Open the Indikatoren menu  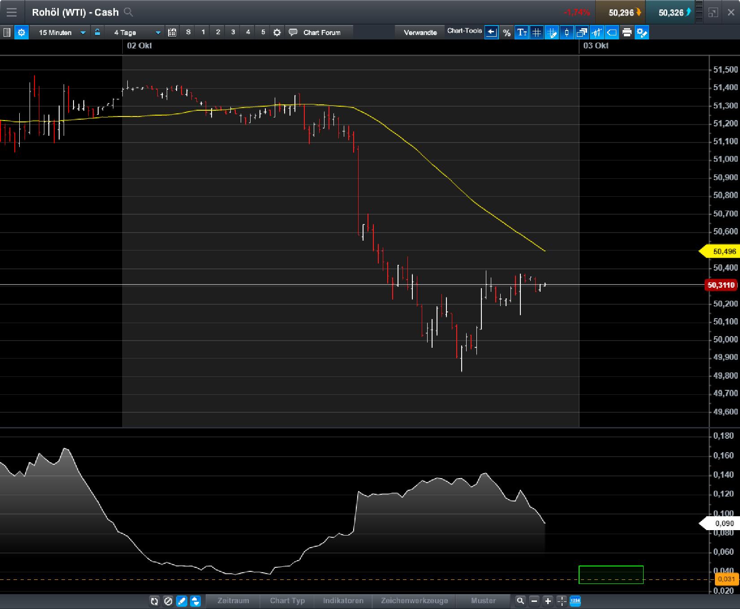343,601
